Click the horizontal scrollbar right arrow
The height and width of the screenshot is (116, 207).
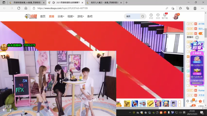click(x=203, y=108)
